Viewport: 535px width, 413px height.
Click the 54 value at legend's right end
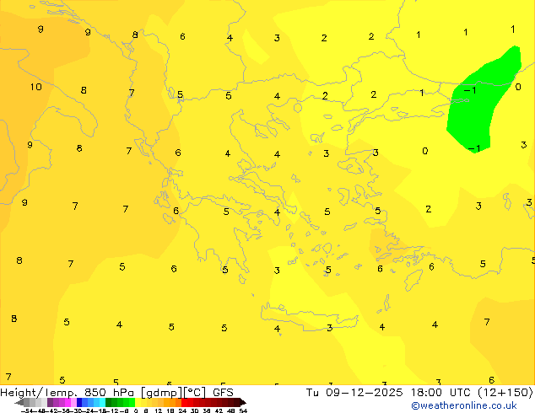point(243,410)
